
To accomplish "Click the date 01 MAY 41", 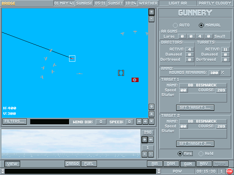I will tap(64, 3).
